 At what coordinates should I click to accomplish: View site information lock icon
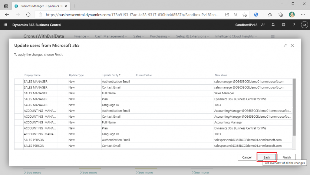[41, 15]
